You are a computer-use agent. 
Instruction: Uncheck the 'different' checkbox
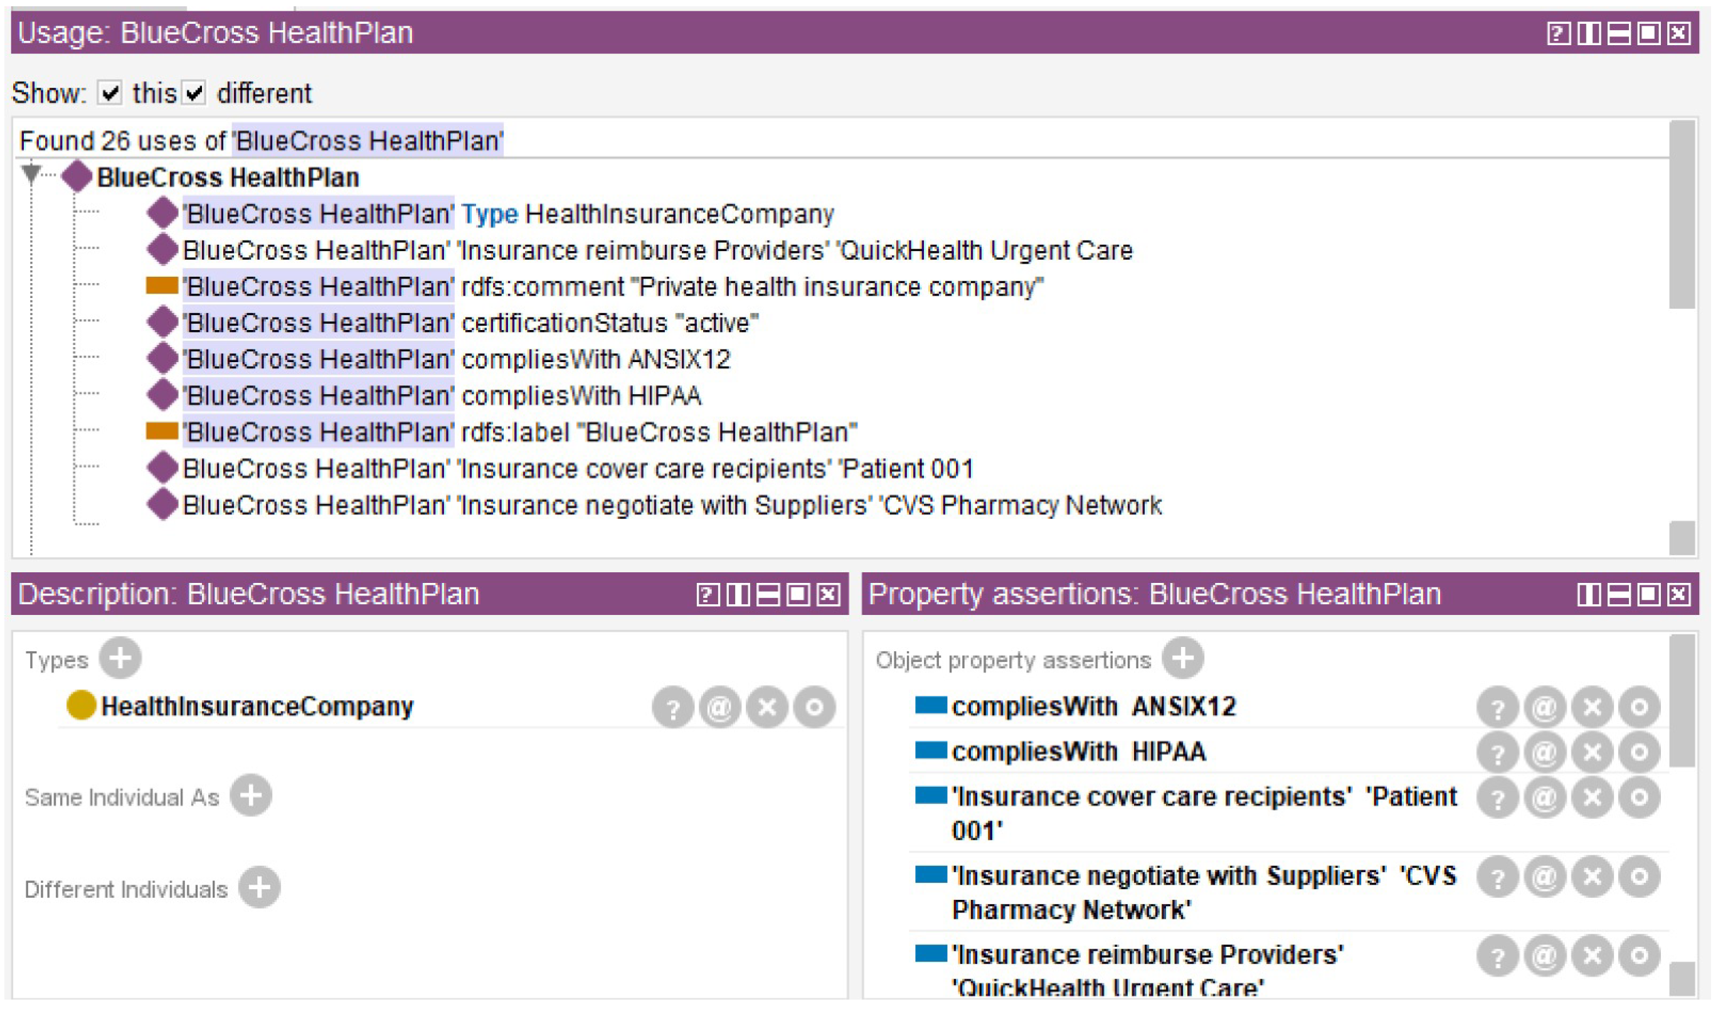(x=194, y=93)
